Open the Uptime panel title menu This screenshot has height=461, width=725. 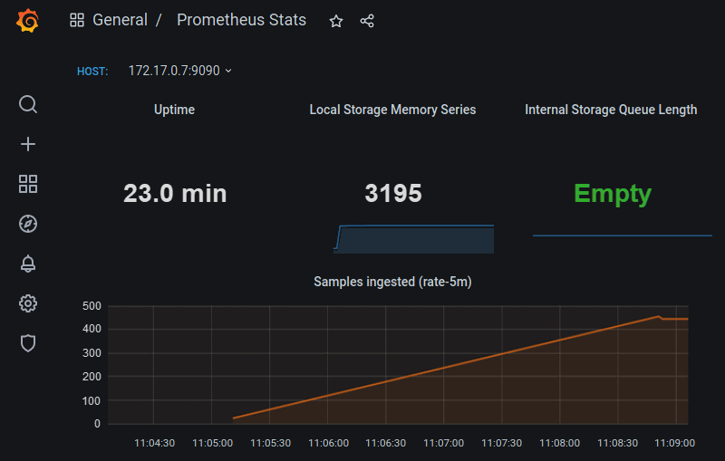[x=174, y=110]
